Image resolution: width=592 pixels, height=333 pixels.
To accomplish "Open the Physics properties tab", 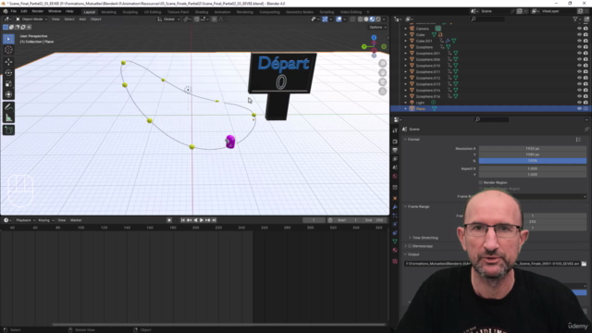I will click(x=395, y=224).
